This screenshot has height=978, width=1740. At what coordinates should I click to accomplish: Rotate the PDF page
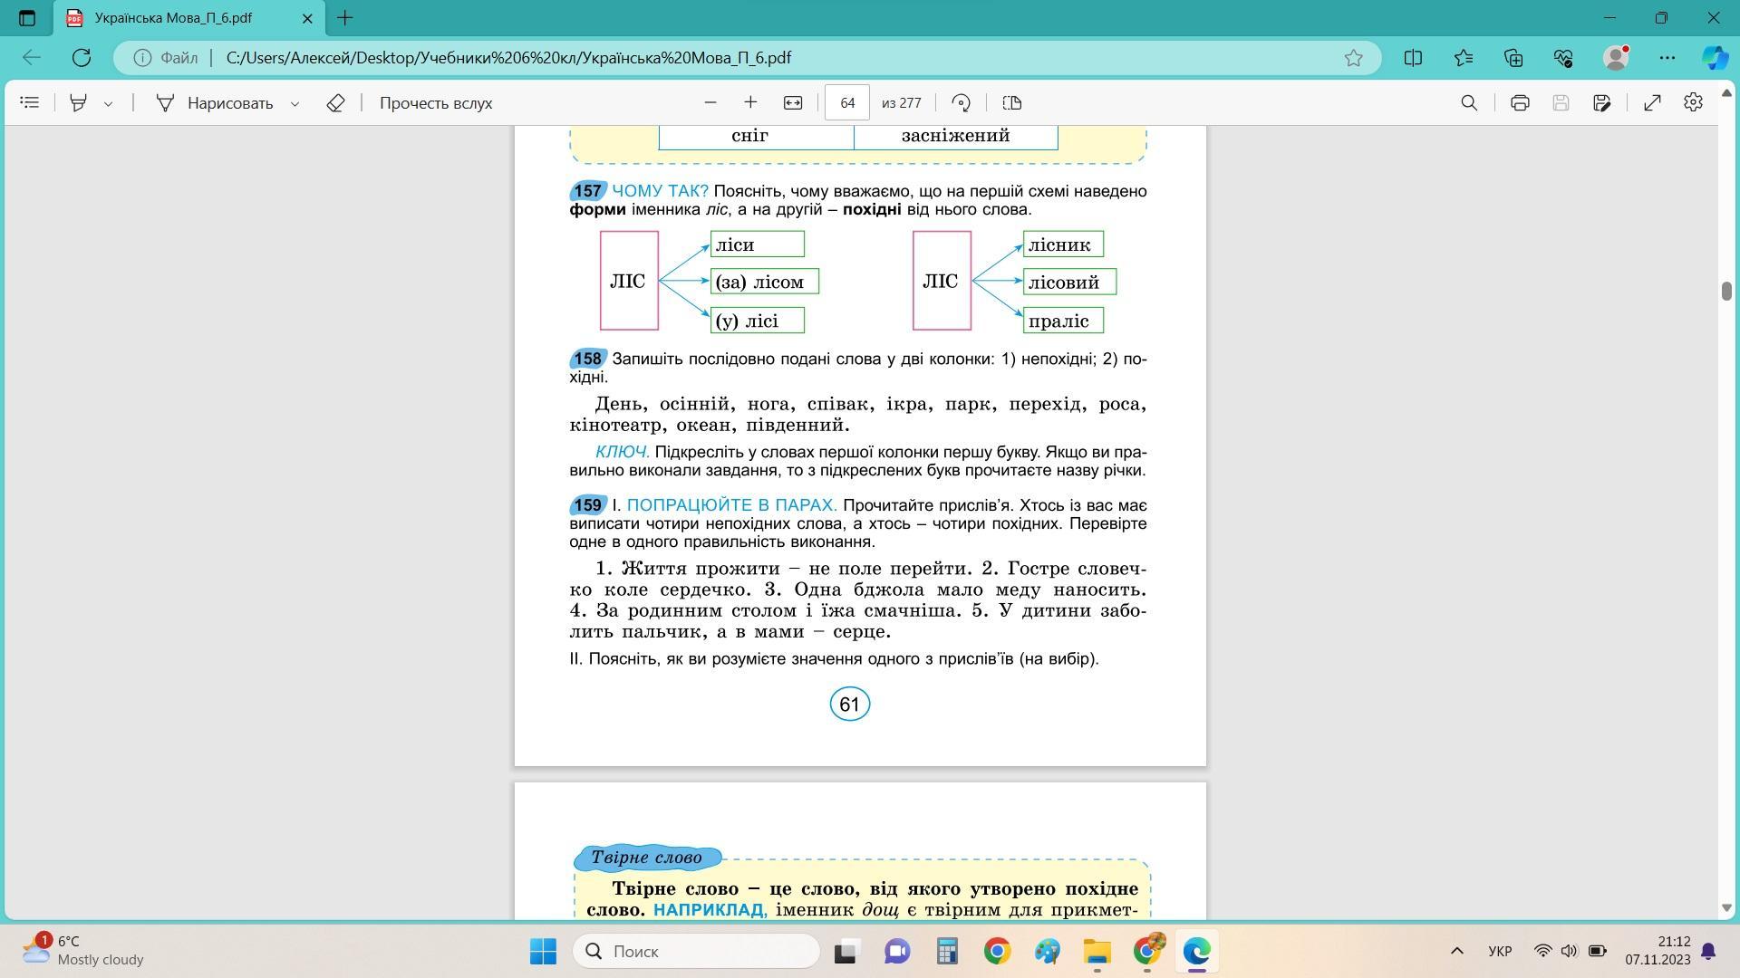click(962, 103)
